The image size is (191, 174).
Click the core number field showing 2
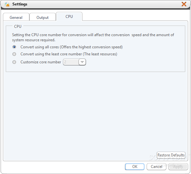(71, 62)
